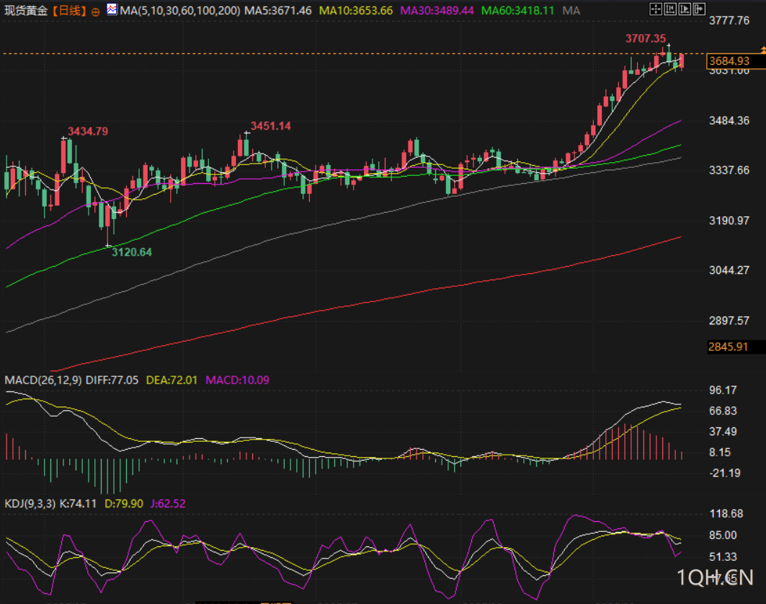766x604 pixels.
Task: Open the MA indicator chart icon
Action: tap(112, 10)
